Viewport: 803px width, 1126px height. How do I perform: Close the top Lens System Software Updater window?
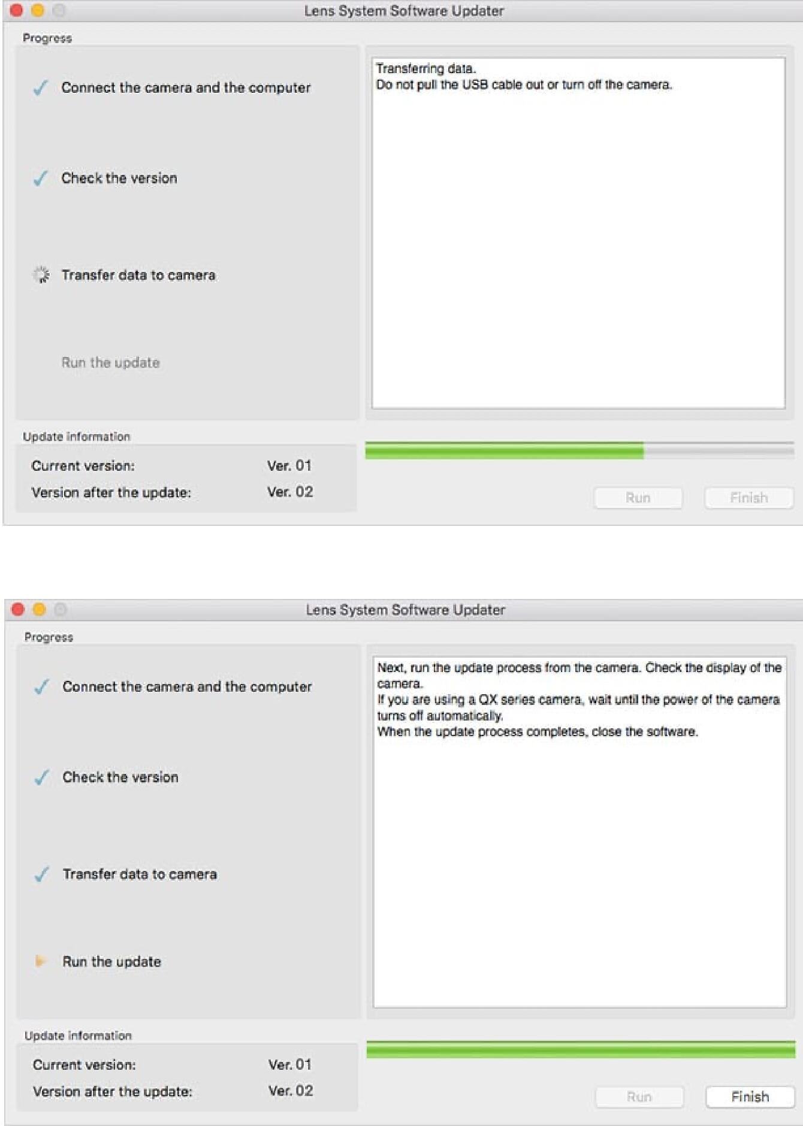point(17,10)
